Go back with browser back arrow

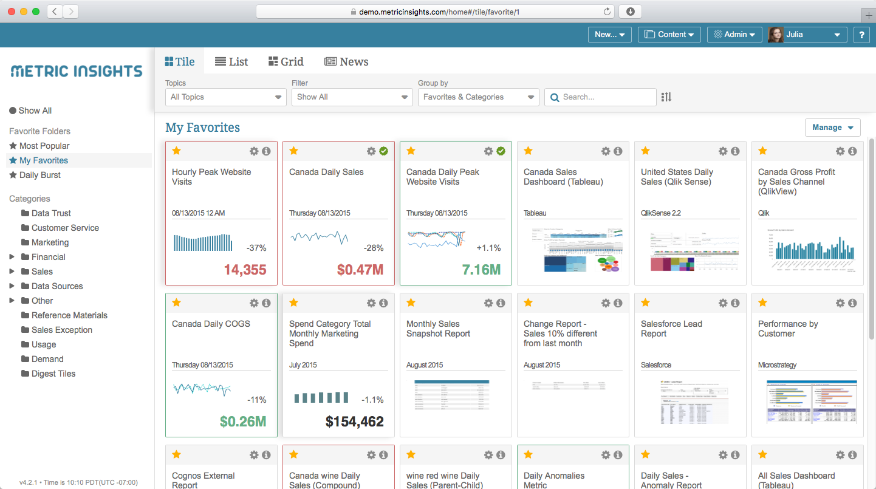point(55,12)
